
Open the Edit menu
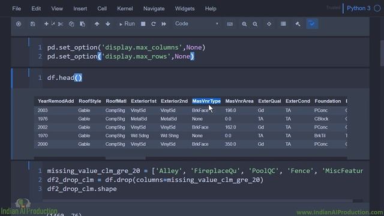tap(36, 8)
